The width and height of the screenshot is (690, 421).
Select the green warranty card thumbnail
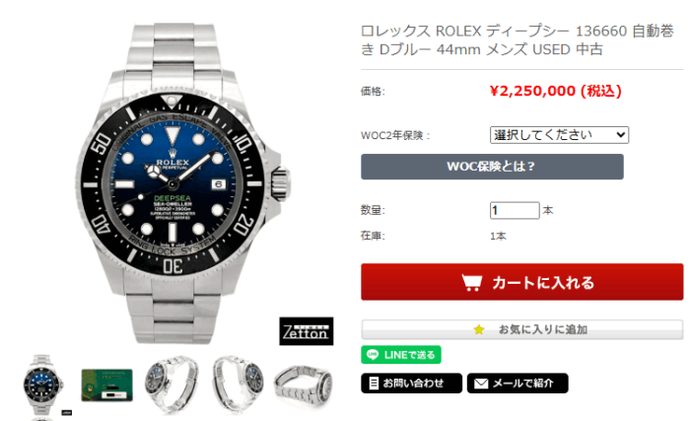[106, 385]
